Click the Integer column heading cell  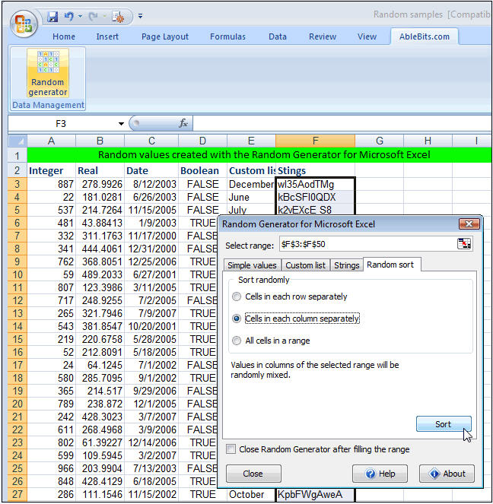[52, 171]
